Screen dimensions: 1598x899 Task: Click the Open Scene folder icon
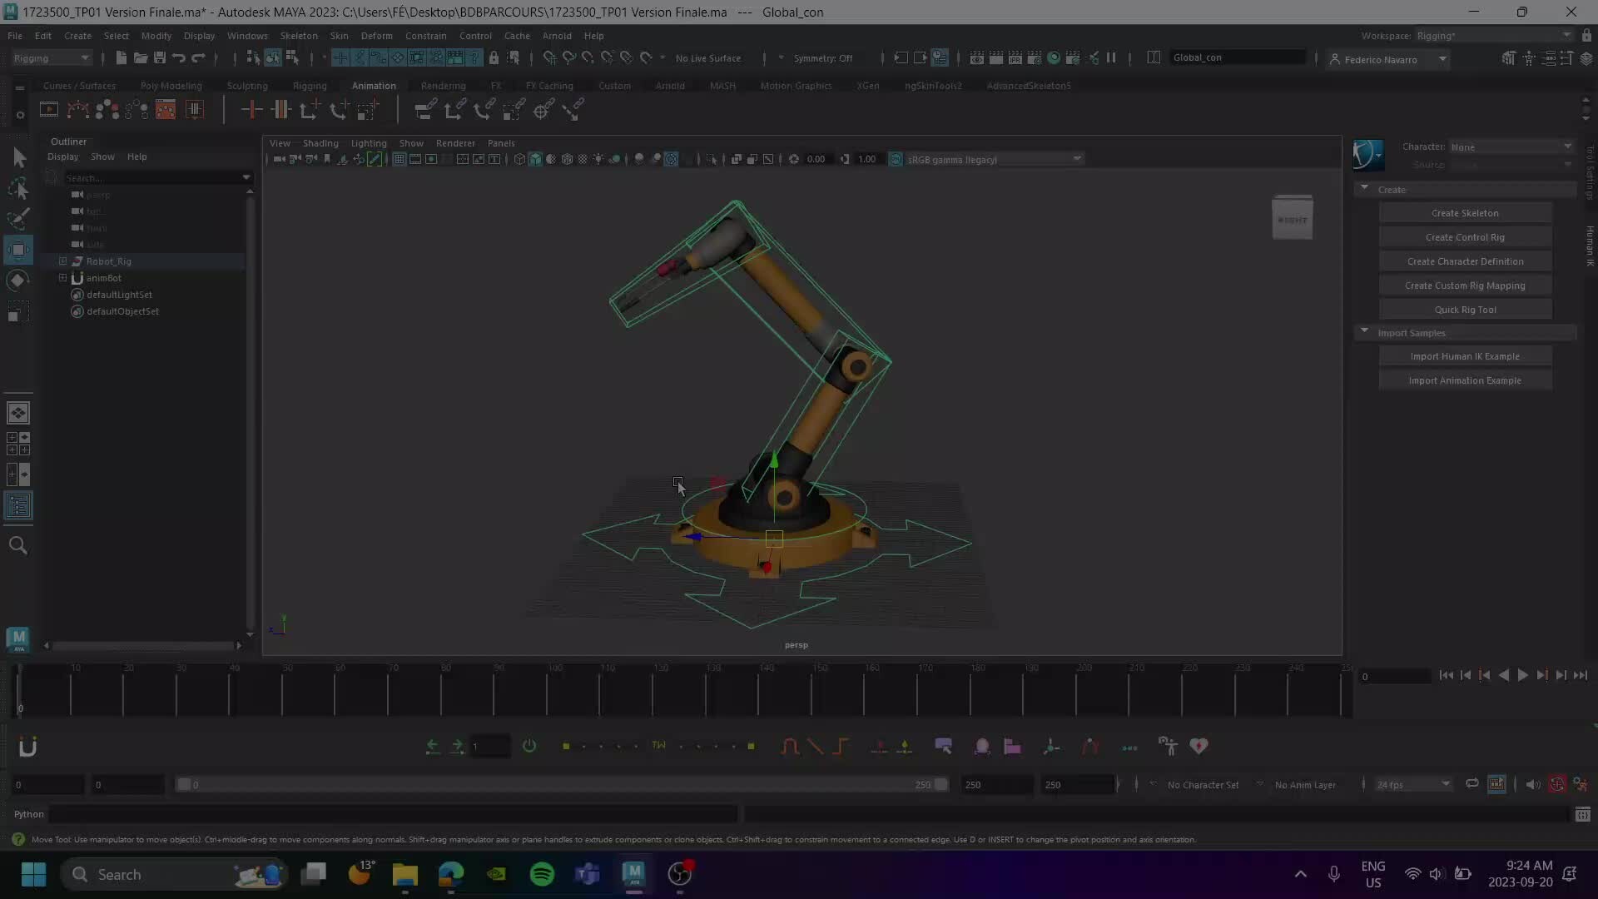click(x=139, y=57)
